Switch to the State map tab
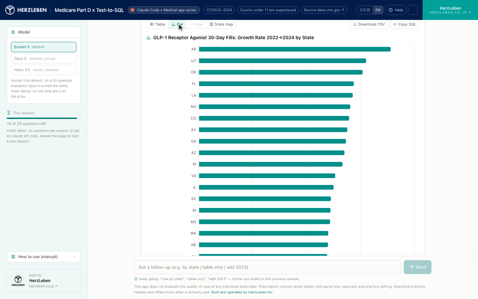Viewport: 478px width, 299px height. [x=221, y=24]
